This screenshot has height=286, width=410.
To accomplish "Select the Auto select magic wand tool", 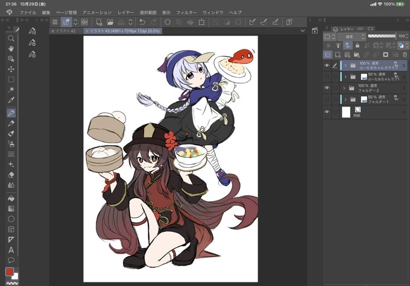I will coord(11,90).
